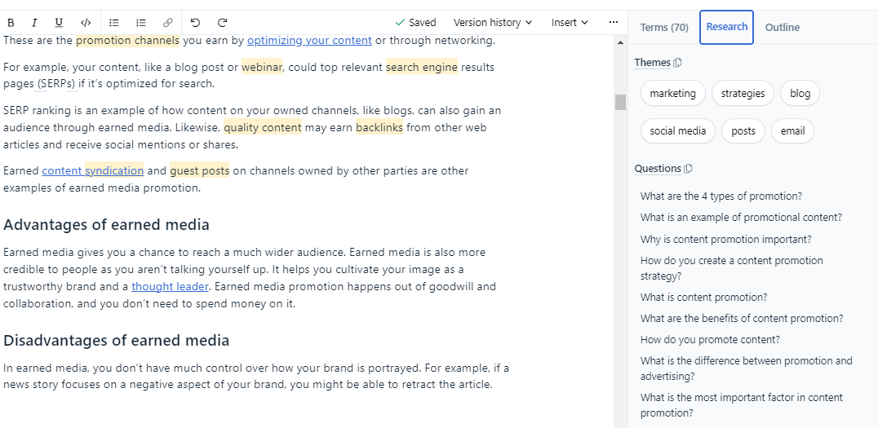Open the optimizing your content link
The width and height of the screenshot is (878, 428).
pyautogui.click(x=309, y=40)
